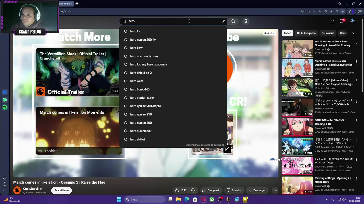Choose suggestion 'hero mariah carey'

pyautogui.click(x=173, y=98)
